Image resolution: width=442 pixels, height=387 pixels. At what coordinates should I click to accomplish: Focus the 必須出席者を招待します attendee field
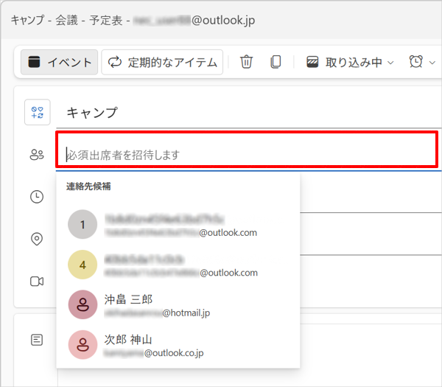(x=247, y=149)
